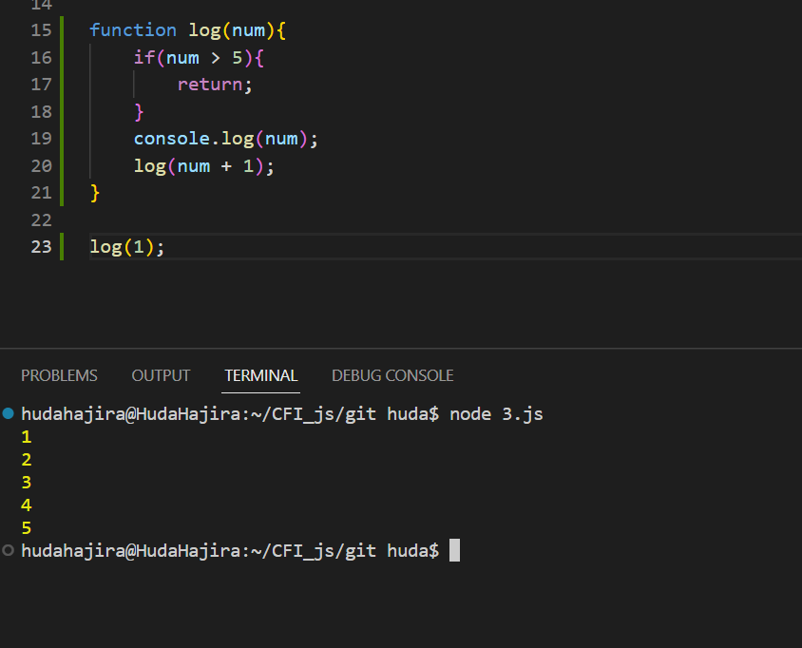
Task: Toggle a breakpoint on line 15
Action: [17, 29]
